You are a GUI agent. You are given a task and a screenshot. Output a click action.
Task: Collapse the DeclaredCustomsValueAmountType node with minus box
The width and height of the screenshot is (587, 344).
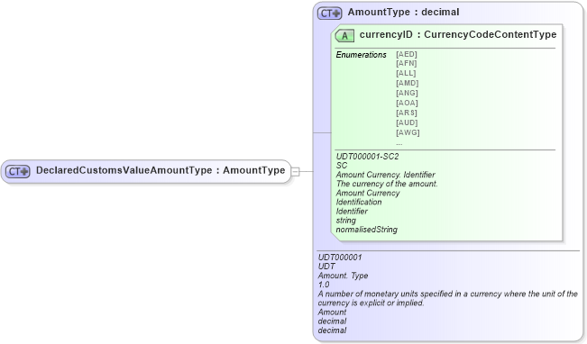(296, 172)
